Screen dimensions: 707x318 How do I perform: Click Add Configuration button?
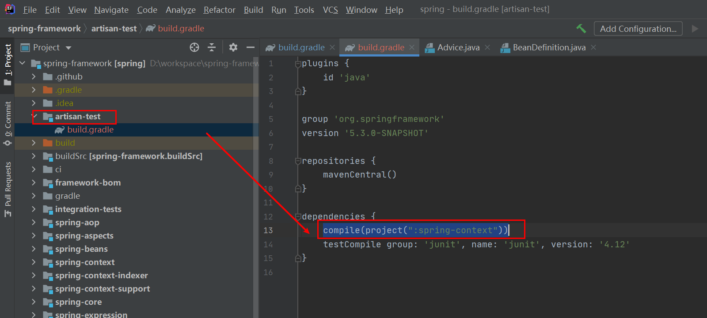tap(638, 29)
